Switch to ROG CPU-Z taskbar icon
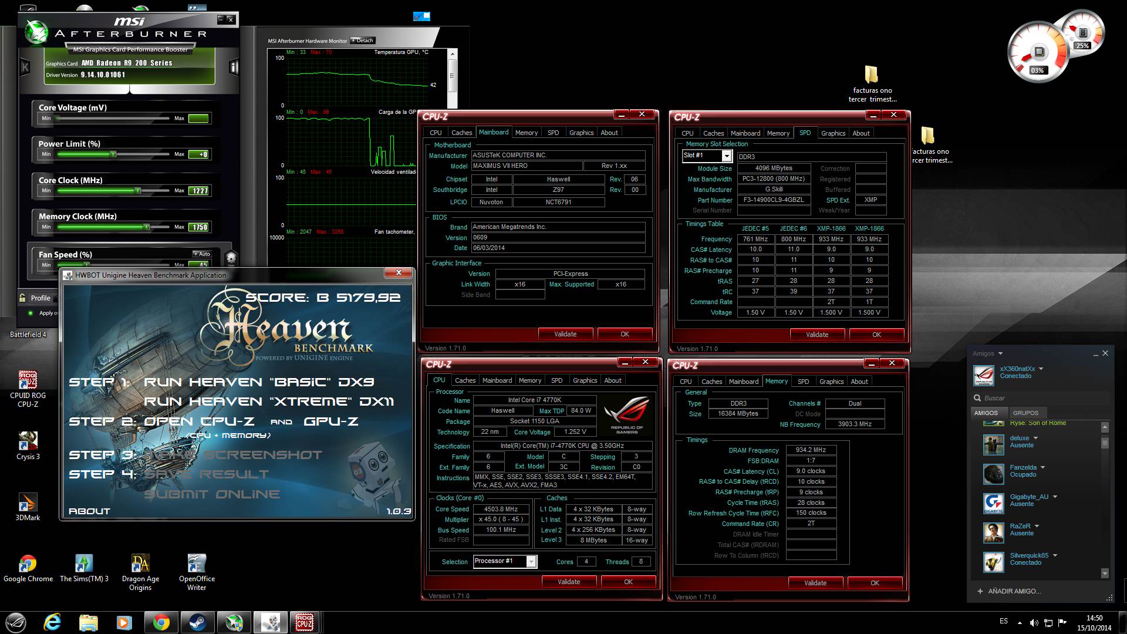 click(305, 622)
